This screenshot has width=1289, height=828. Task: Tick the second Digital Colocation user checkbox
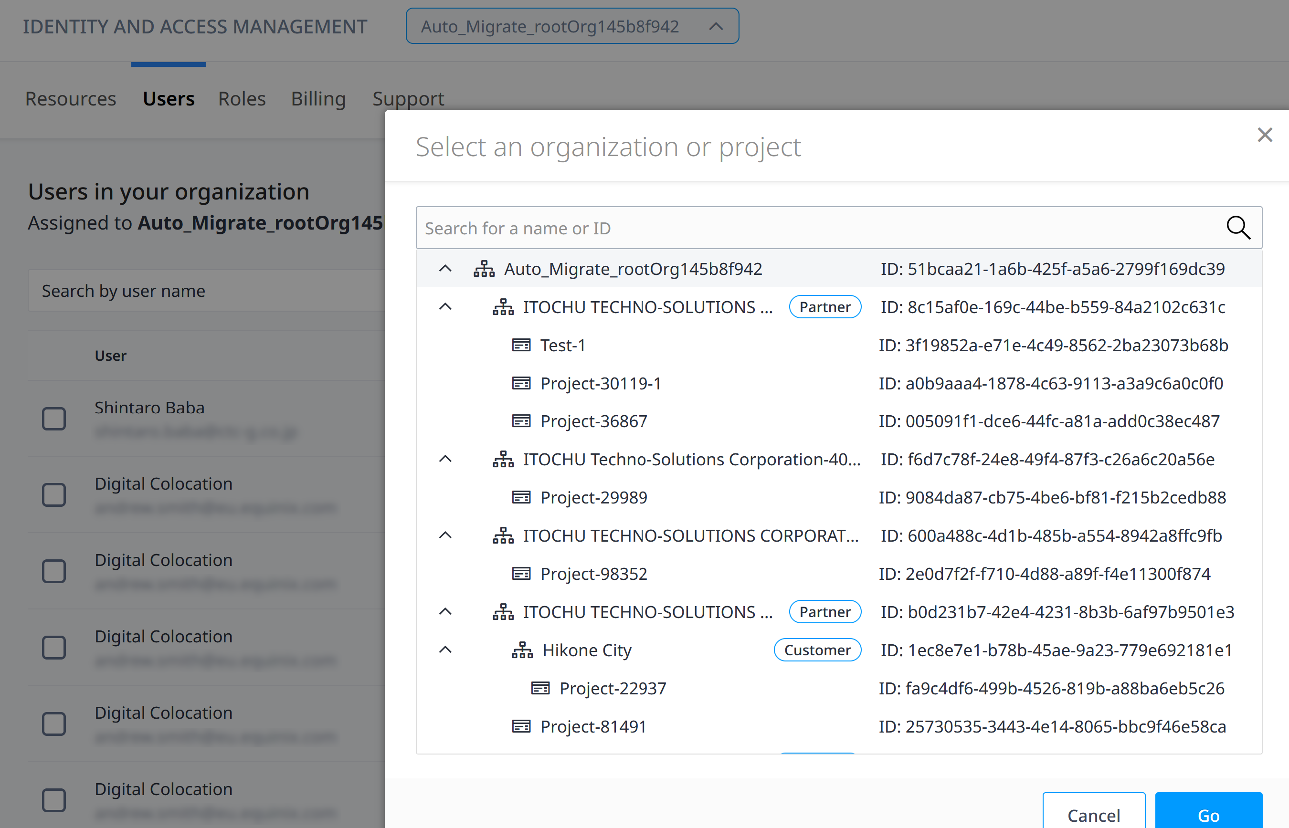(54, 571)
